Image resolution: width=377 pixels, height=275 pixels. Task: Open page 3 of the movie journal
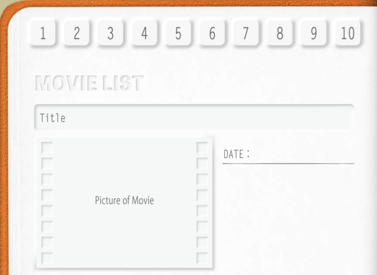(x=110, y=34)
